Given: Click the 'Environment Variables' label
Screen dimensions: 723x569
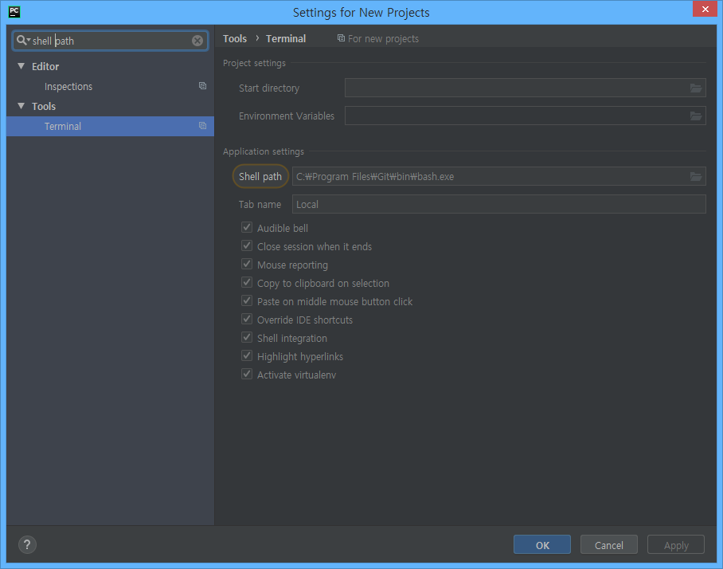Looking at the screenshot, I should coord(287,116).
